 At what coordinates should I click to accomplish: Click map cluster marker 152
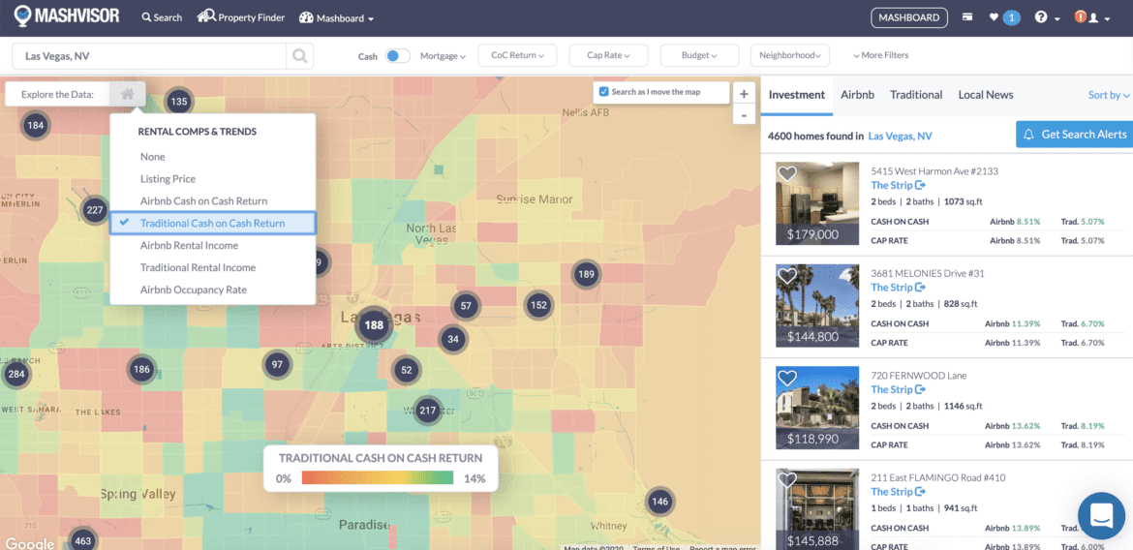coord(538,305)
